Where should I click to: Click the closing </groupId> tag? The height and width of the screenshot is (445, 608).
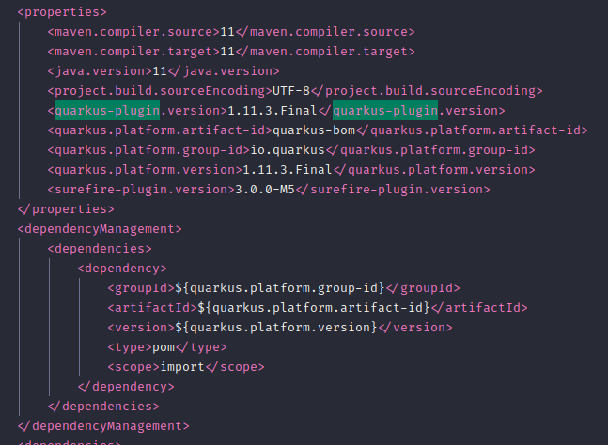423,288
